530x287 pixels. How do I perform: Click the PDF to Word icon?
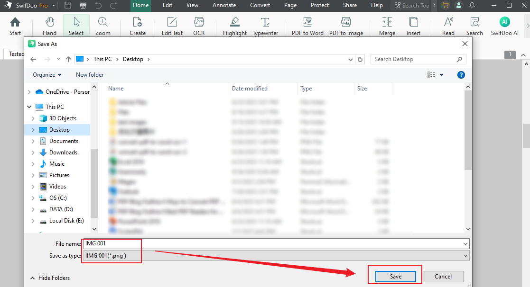point(307,22)
